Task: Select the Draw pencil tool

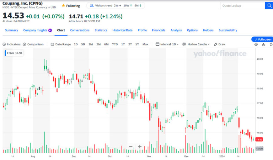Action: click(x=220, y=44)
